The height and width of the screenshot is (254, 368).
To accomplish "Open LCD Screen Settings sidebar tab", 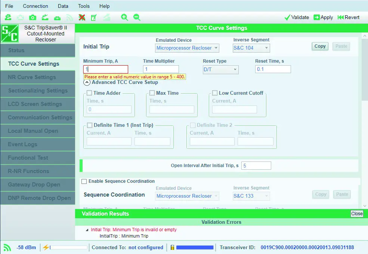I will click(38, 104).
